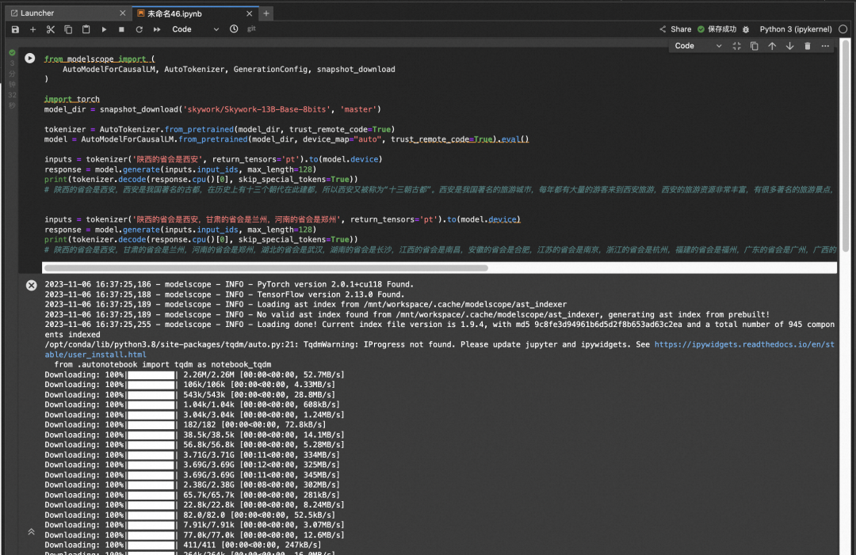
Task: Open the cell toolbar Code type dropdown
Action: click(x=697, y=46)
